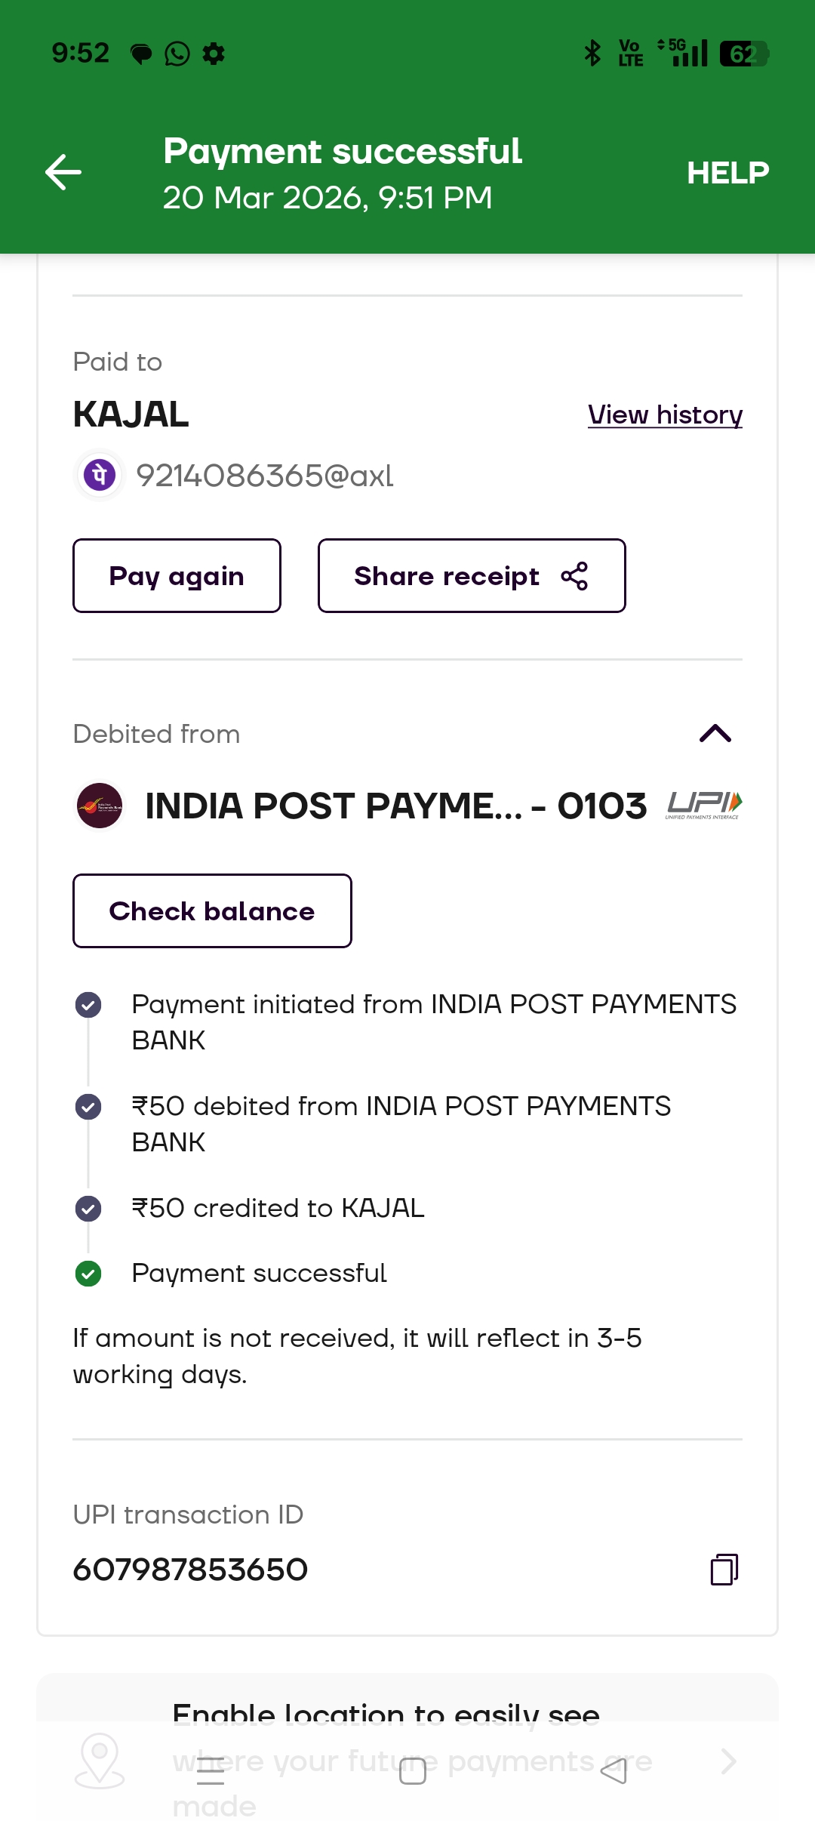Select the UPI transaction ID number

tap(190, 1570)
